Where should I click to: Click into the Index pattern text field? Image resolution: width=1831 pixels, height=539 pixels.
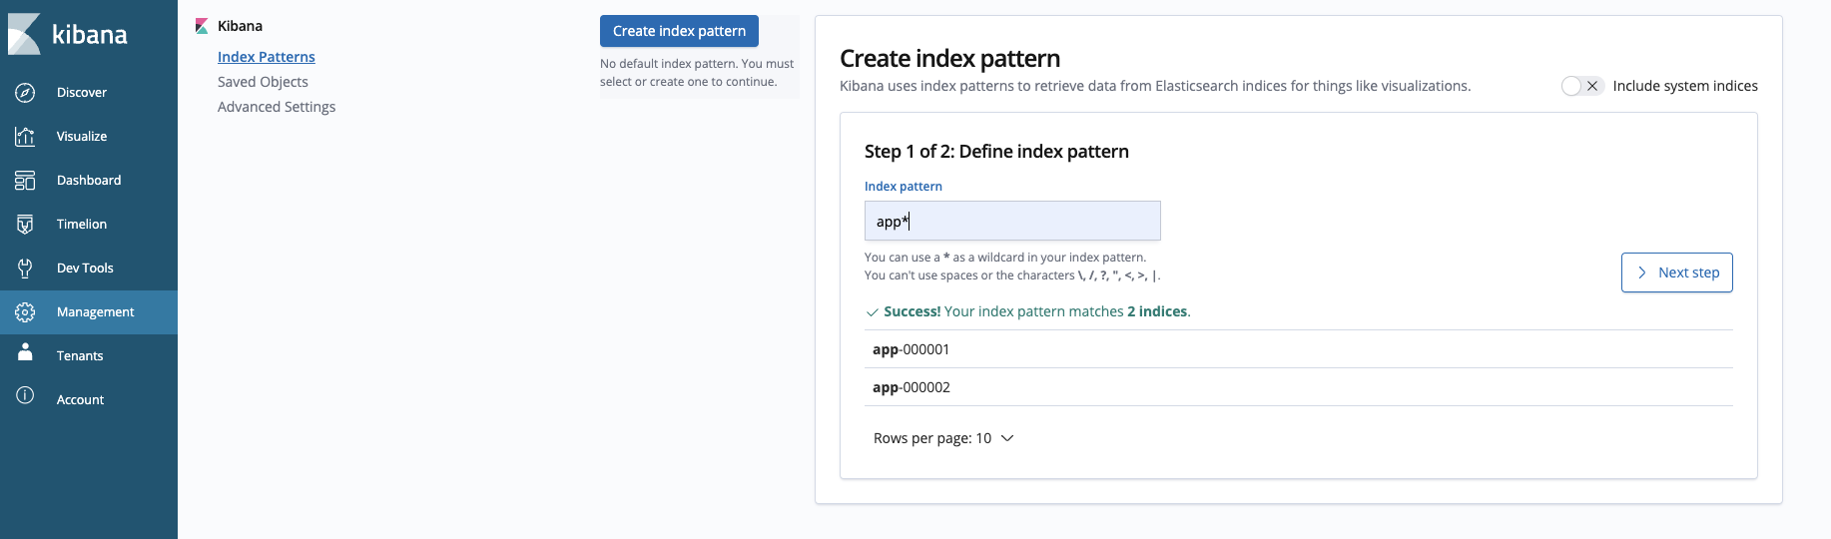pyautogui.click(x=1012, y=221)
